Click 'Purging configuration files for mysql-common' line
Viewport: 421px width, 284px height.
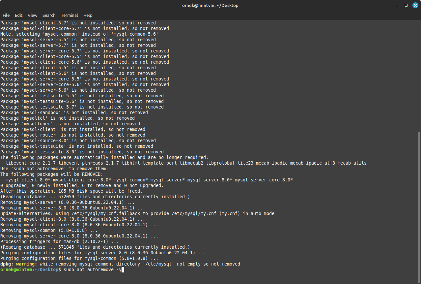tap(79, 259)
